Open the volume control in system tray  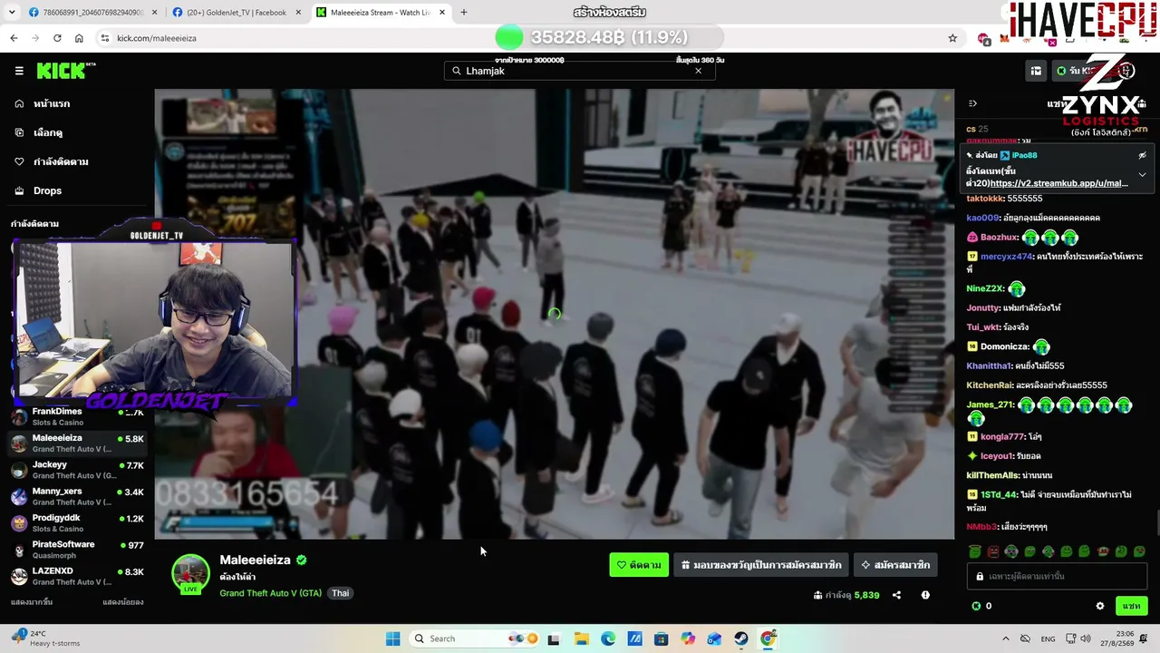(1087, 638)
